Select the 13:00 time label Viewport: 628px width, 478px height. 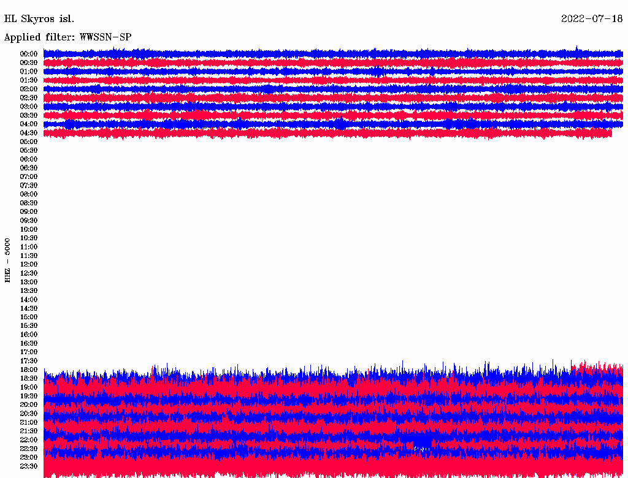(x=29, y=282)
